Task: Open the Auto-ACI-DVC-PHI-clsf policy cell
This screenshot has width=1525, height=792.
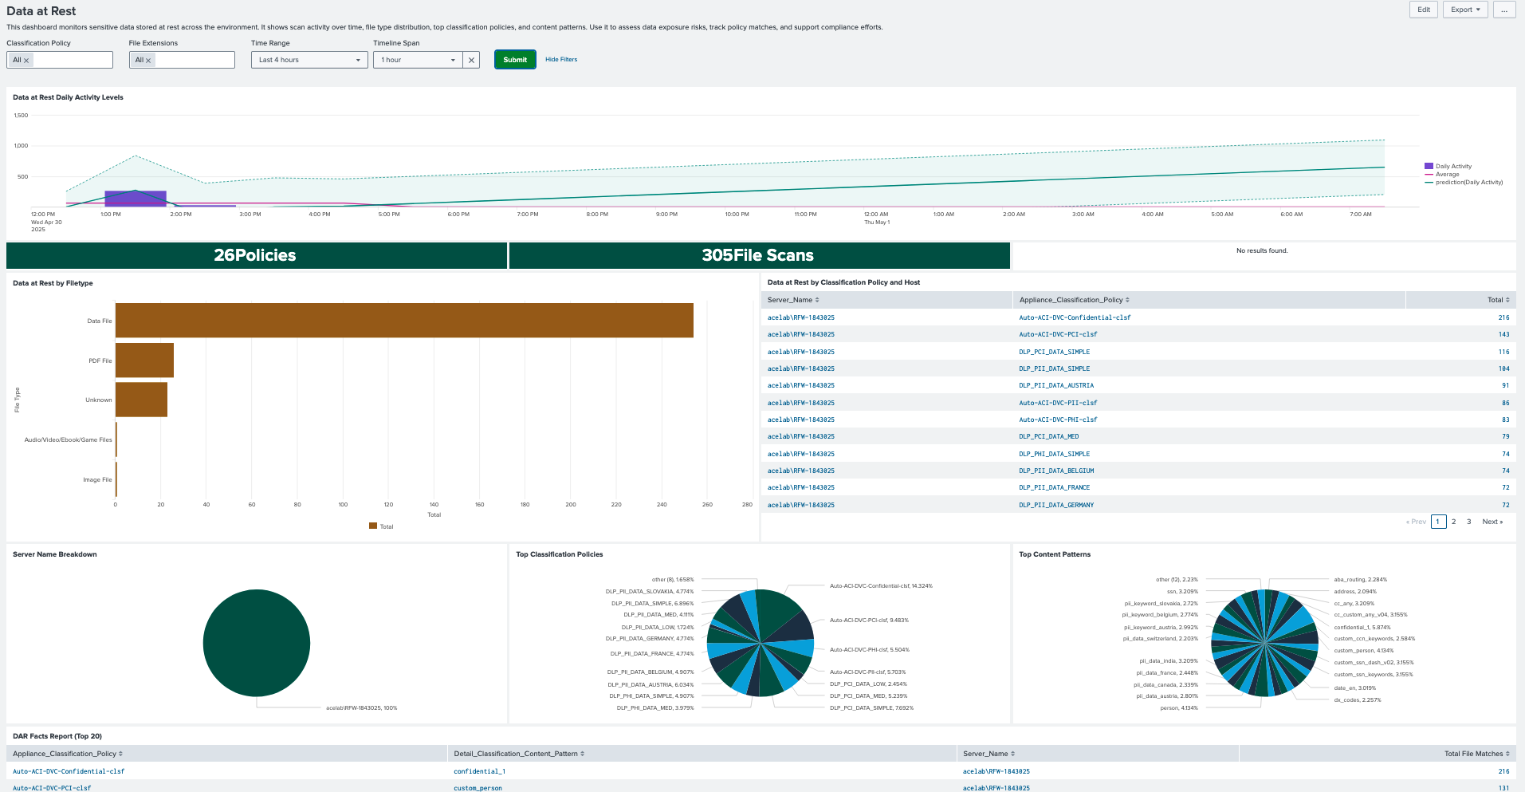Action: 1058,420
